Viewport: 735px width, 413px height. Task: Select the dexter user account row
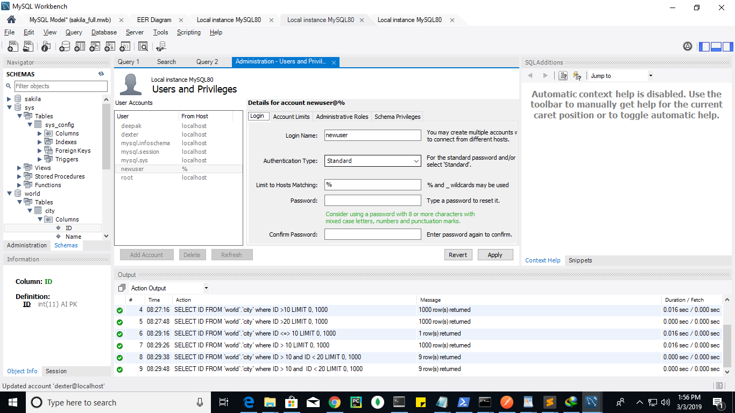179,134
